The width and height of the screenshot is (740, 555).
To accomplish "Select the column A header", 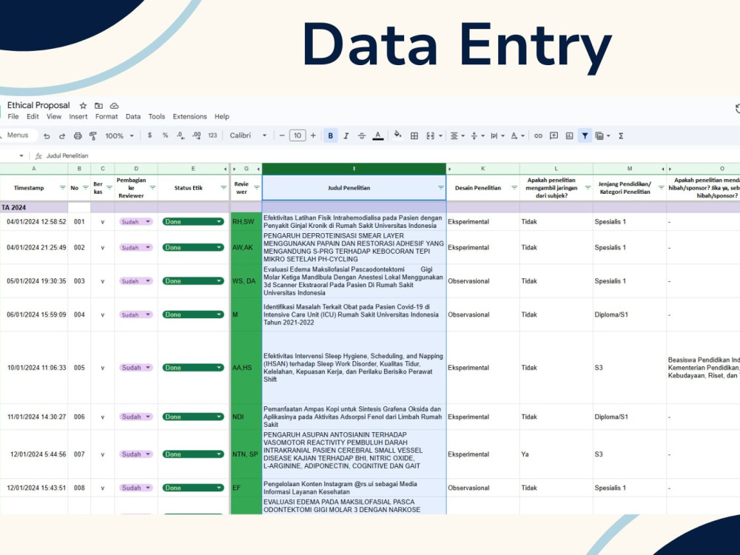I will pyautogui.click(x=33, y=169).
